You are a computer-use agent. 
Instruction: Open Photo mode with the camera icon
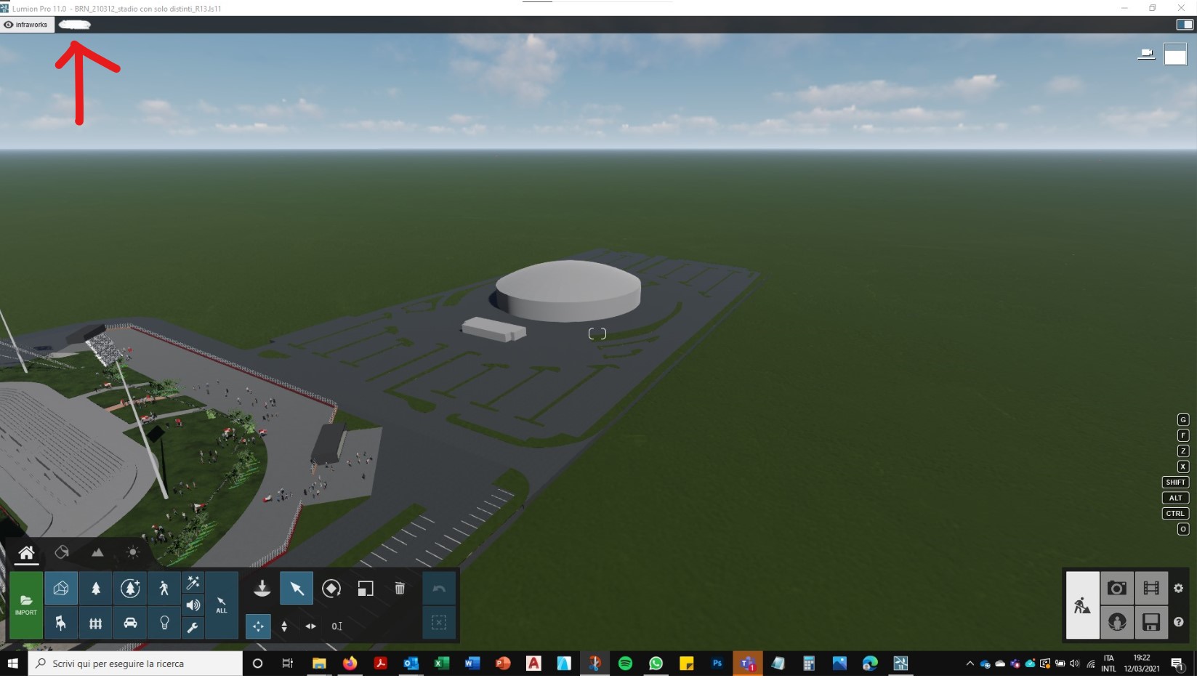point(1117,588)
